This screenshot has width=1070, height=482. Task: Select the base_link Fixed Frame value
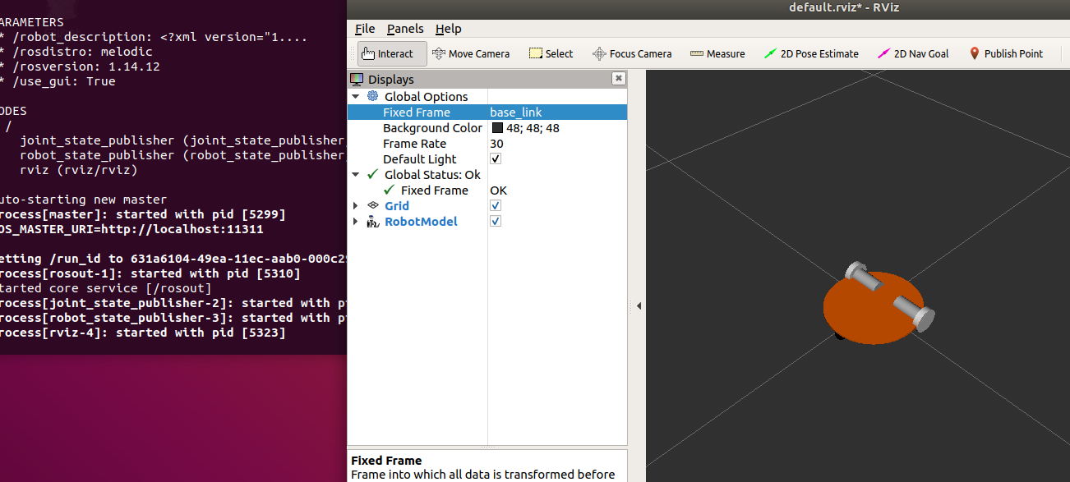coord(515,112)
